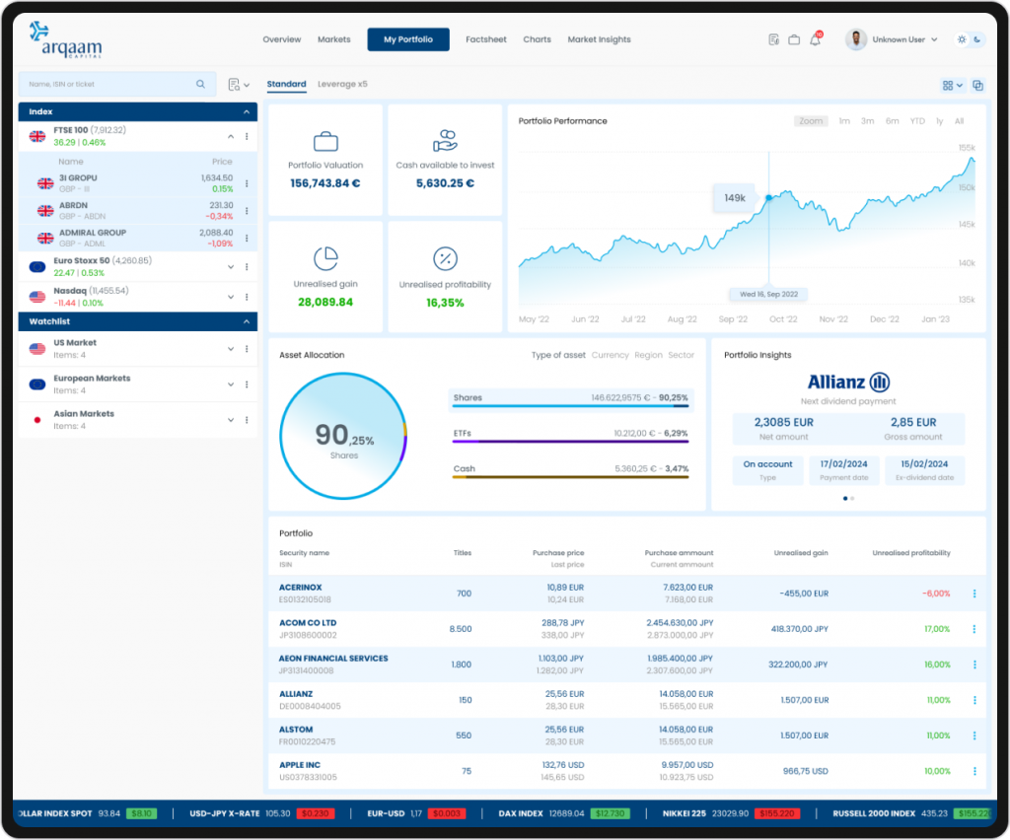Click the duplicate windows icon near the layout selector

click(977, 86)
